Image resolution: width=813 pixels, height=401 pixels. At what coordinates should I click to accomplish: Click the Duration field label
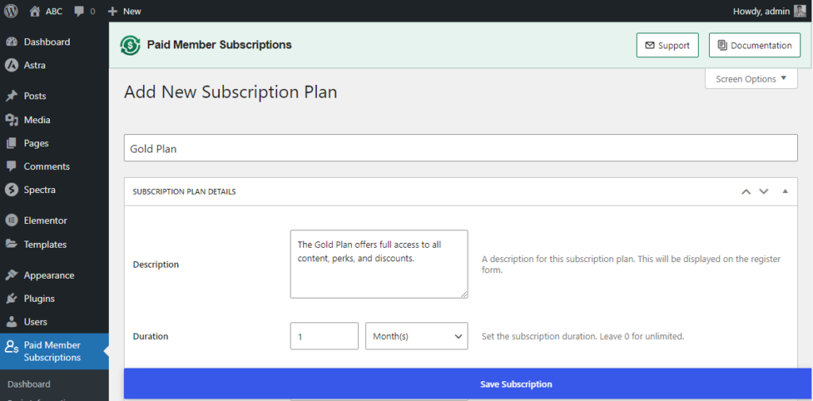[150, 336]
